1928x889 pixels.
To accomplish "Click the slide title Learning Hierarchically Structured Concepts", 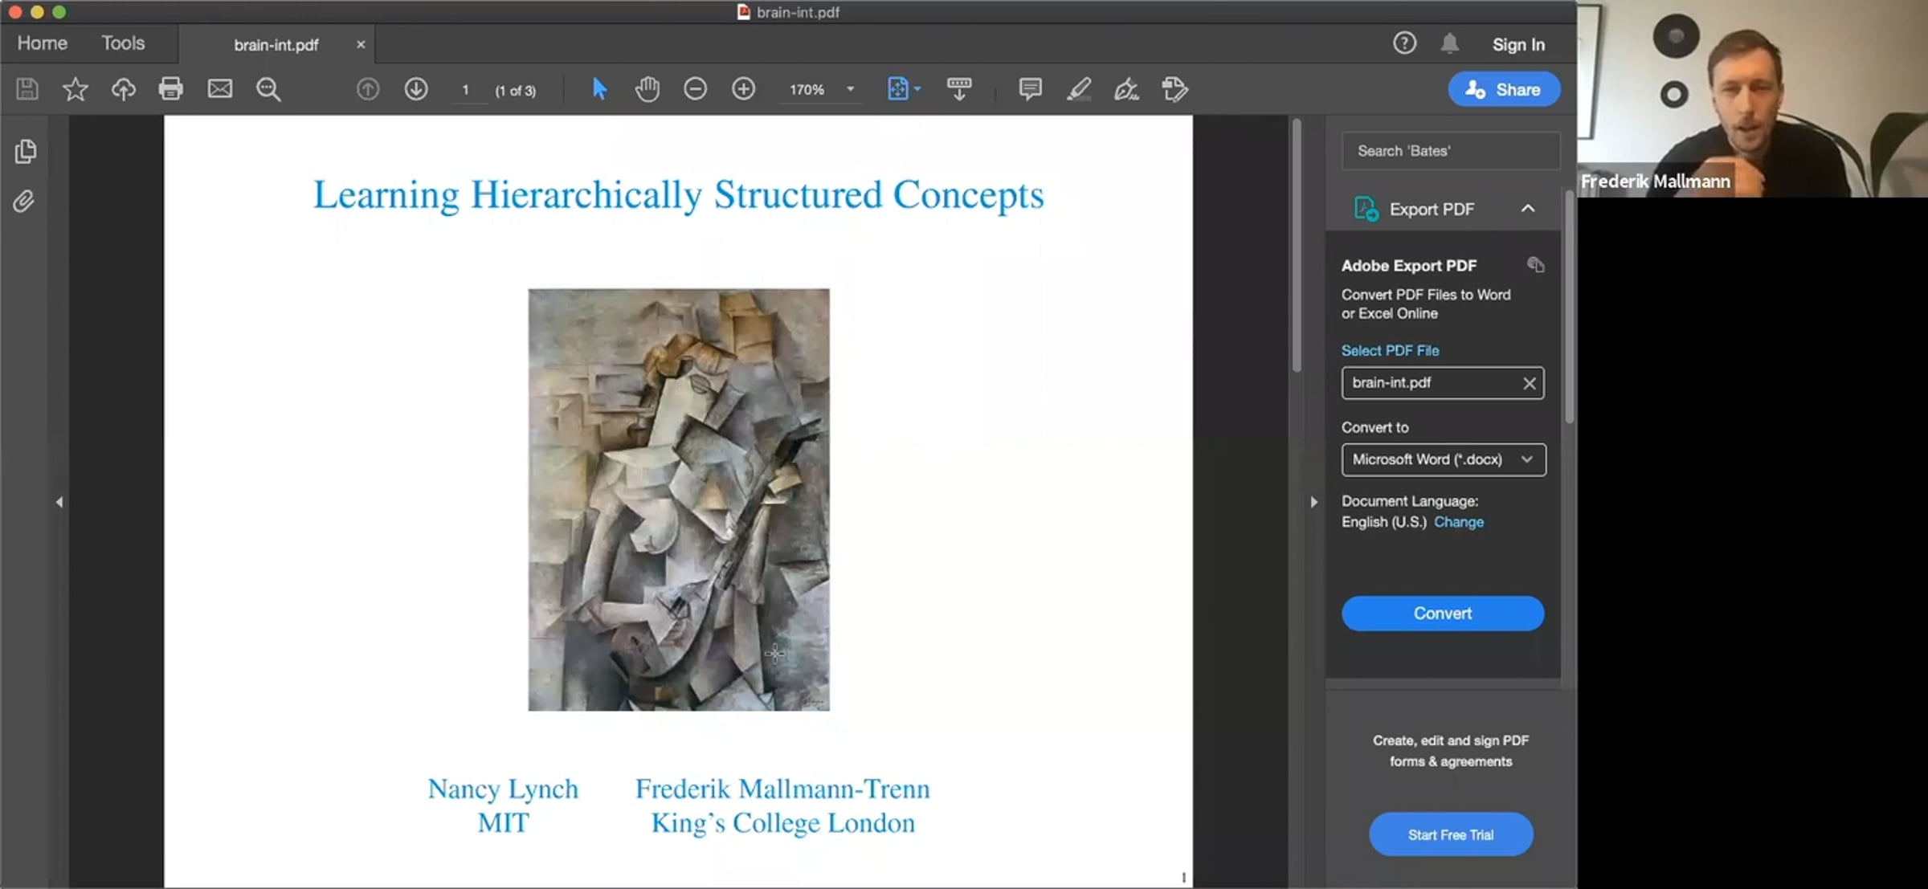I will 679,195.
